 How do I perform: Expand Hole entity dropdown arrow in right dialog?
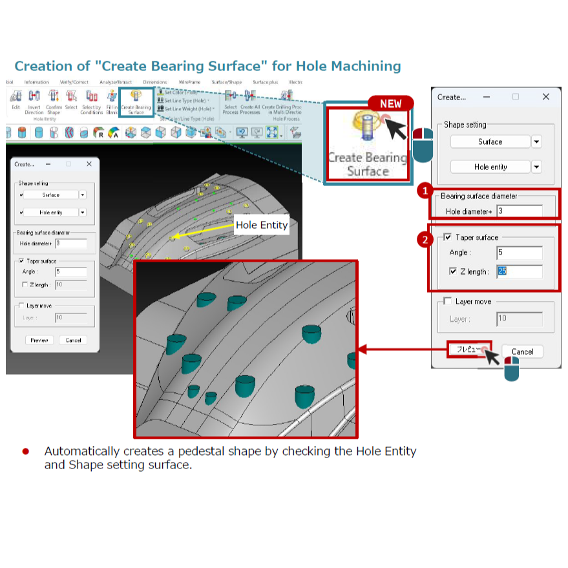point(536,167)
